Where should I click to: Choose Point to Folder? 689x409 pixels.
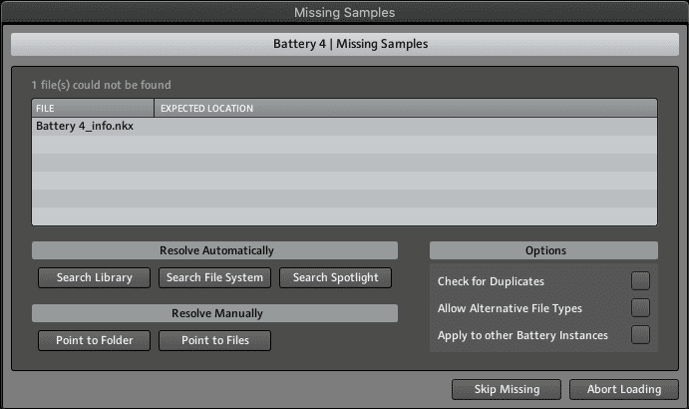point(94,341)
